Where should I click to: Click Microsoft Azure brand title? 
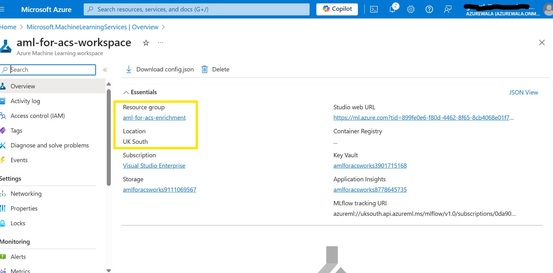tap(46, 10)
